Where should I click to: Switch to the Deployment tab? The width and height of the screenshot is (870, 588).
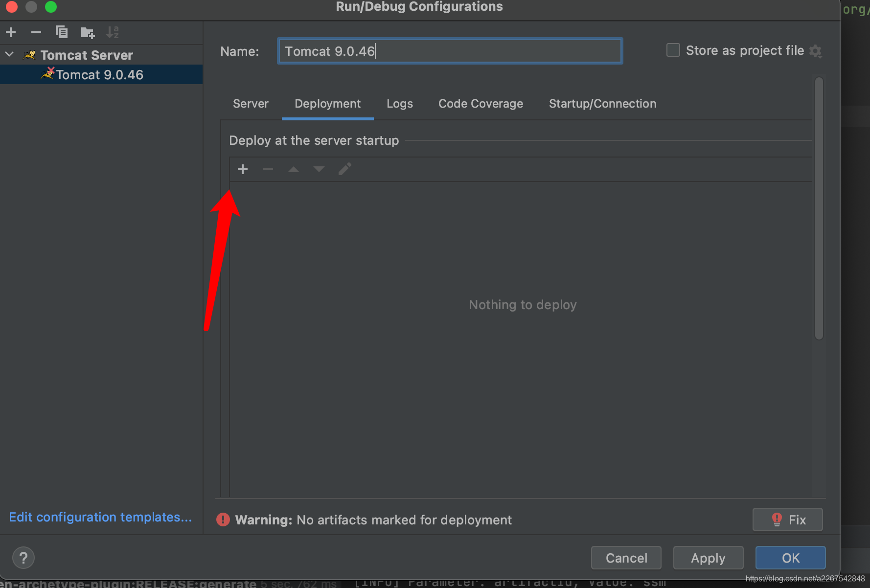tap(327, 104)
